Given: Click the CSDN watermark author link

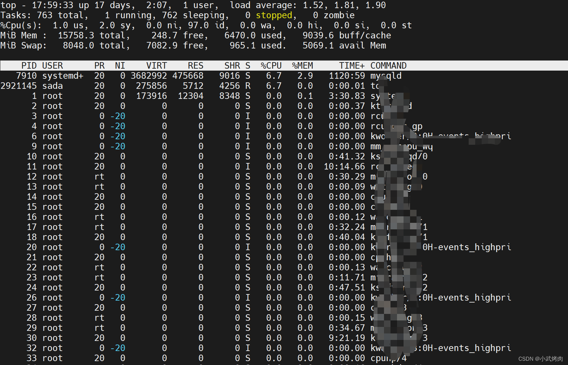Looking at the screenshot, I should (540, 359).
